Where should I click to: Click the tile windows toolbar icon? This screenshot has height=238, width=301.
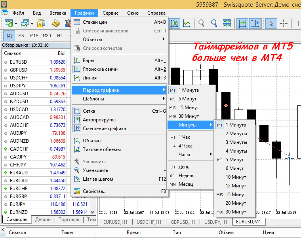(227, 23)
